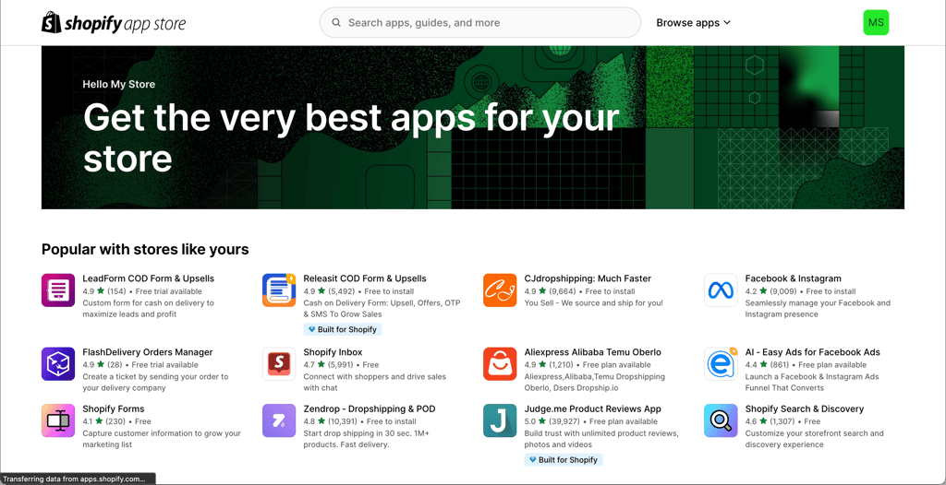The image size is (946, 485).
Task: Click the AI Easy Ads app icon
Action: 721,364
